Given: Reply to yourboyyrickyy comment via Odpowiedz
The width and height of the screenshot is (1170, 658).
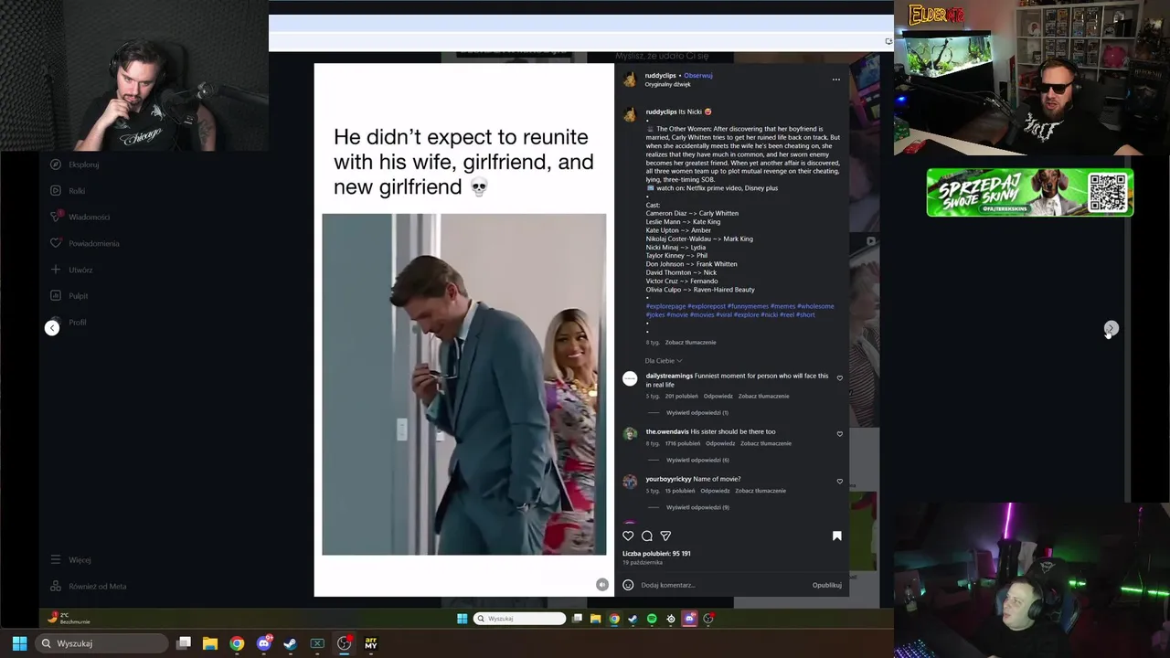Looking at the screenshot, I should (715, 491).
